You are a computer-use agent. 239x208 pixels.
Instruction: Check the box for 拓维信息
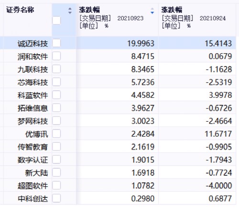pyautogui.click(x=56, y=108)
